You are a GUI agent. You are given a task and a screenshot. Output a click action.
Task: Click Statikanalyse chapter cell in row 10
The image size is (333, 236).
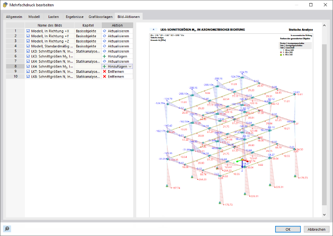click(x=88, y=76)
